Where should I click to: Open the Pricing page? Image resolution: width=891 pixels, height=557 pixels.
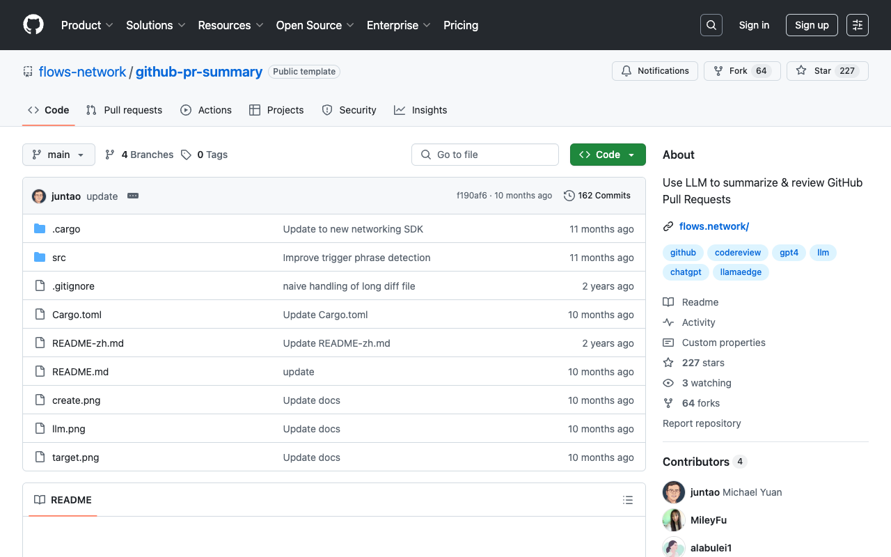coord(461,25)
